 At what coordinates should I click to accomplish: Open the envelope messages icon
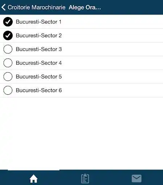[x=137, y=178]
